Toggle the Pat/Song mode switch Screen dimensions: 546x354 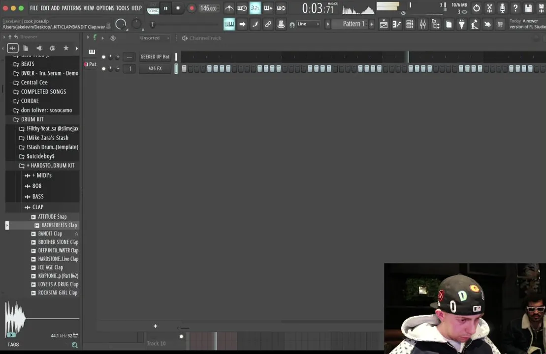point(153,8)
